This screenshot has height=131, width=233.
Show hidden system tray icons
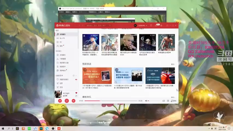point(209,128)
